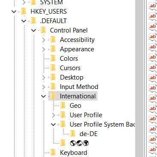This screenshot has width=157, height=157.
Task: Select the Accessibility folder icon
Action: pos(53,40)
